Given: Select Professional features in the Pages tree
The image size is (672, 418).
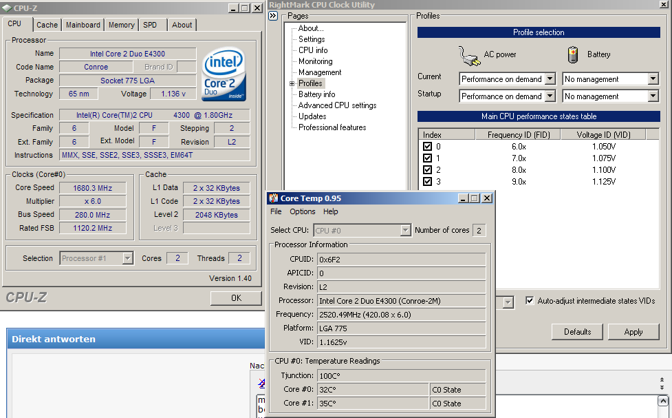Looking at the screenshot, I should tap(332, 127).
